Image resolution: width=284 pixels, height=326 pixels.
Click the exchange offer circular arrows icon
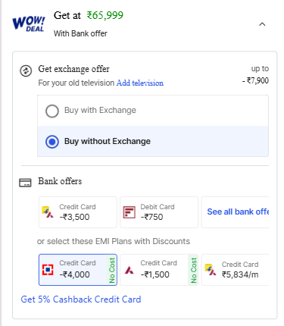[26, 71]
